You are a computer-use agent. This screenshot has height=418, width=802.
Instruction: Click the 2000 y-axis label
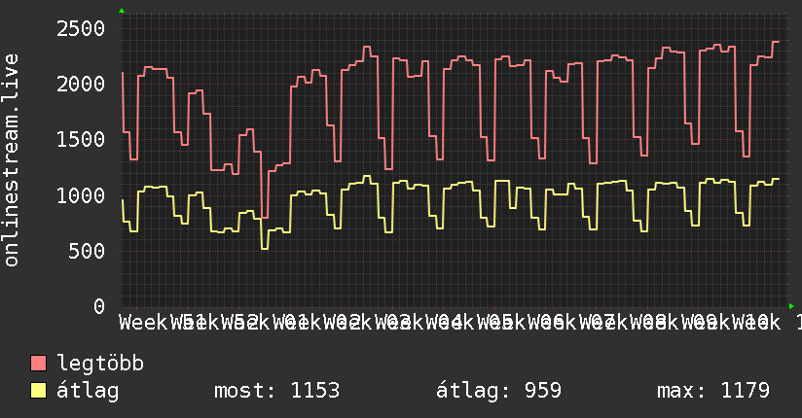81,84
